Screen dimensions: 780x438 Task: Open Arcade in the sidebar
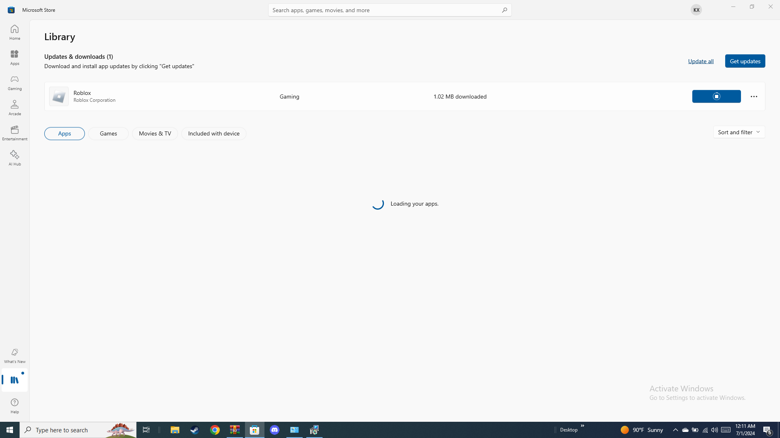(15, 107)
